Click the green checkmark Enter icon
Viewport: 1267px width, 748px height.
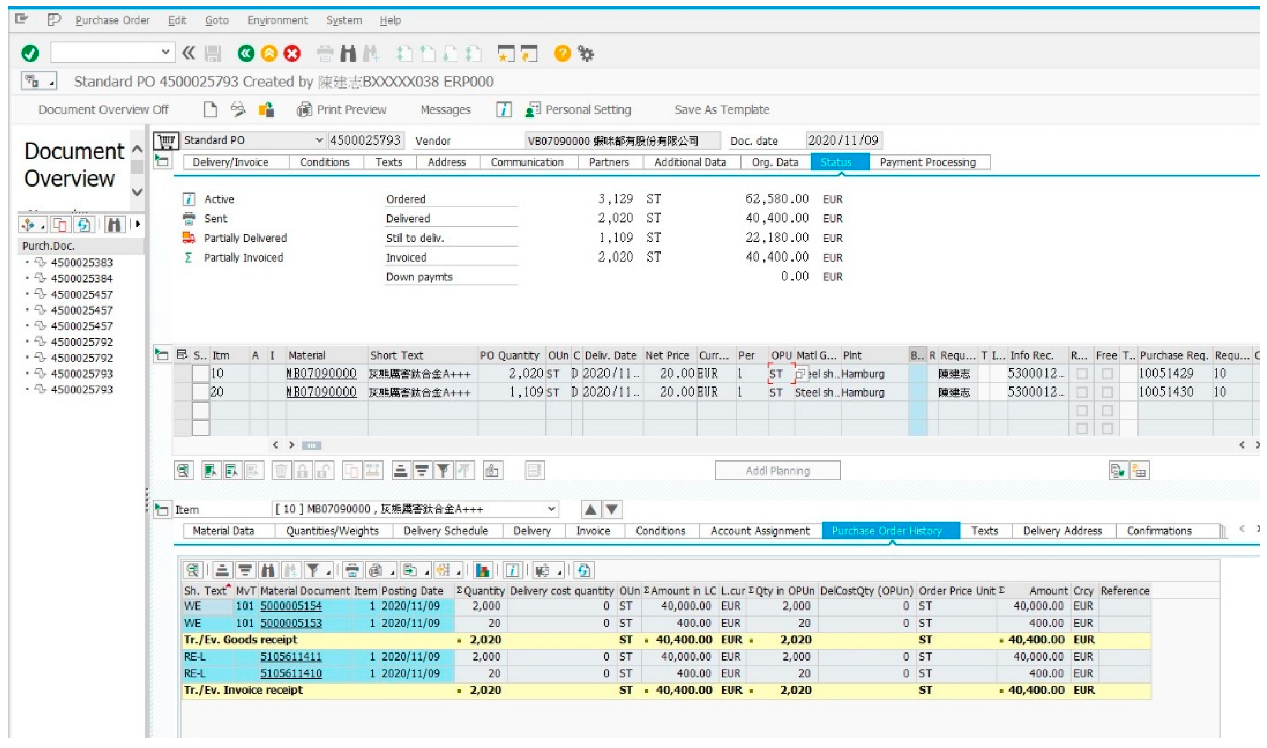(30, 53)
